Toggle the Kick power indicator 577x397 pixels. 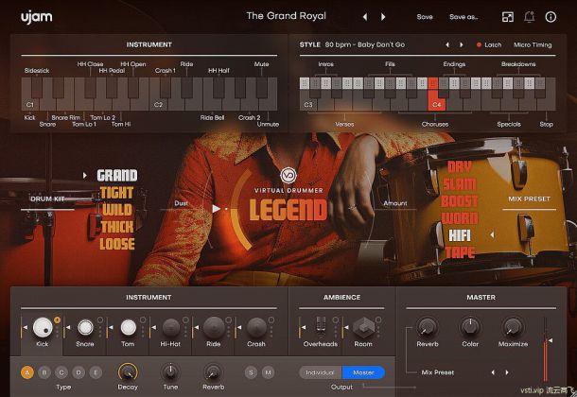click(x=57, y=319)
